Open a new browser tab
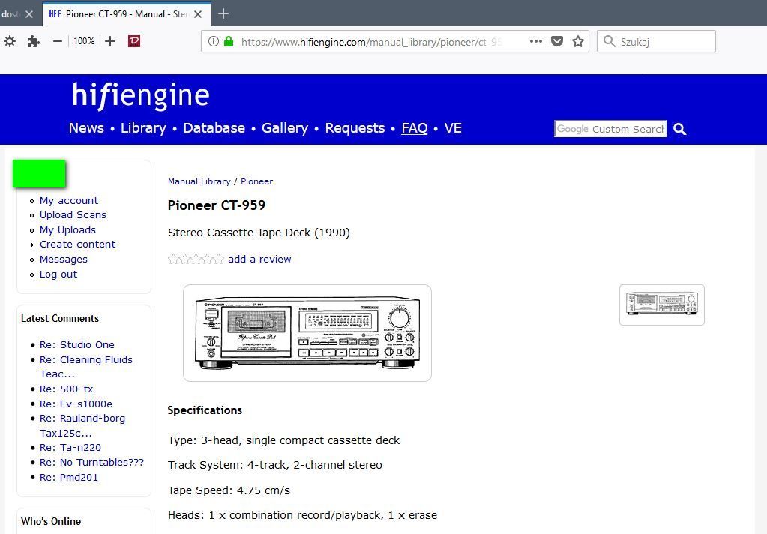The image size is (767, 534). coord(223,13)
